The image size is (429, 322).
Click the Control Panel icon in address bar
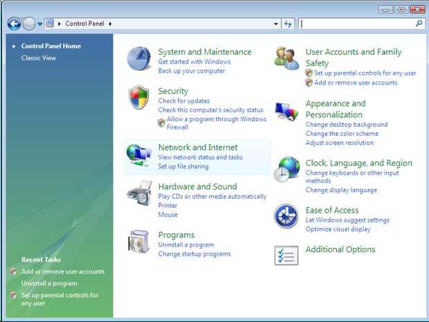(x=50, y=24)
